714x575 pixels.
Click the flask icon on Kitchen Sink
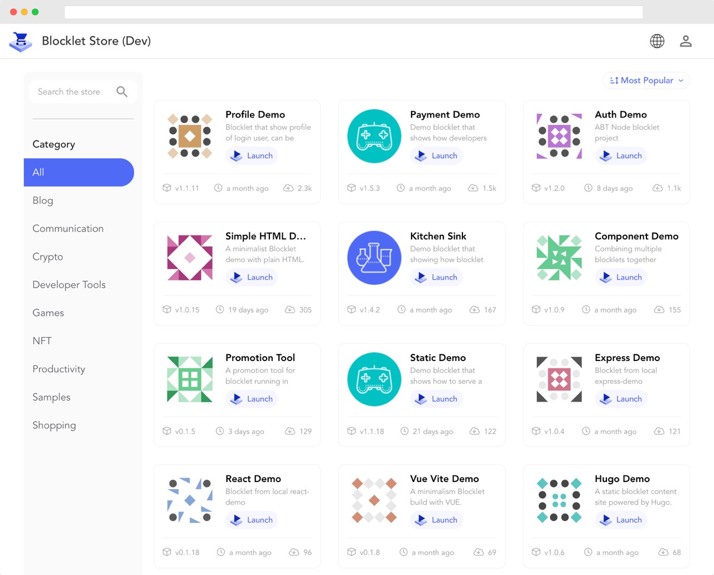point(374,257)
